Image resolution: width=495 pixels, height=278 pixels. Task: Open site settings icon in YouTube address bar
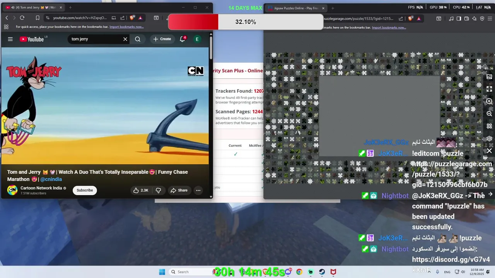coord(47,18)
